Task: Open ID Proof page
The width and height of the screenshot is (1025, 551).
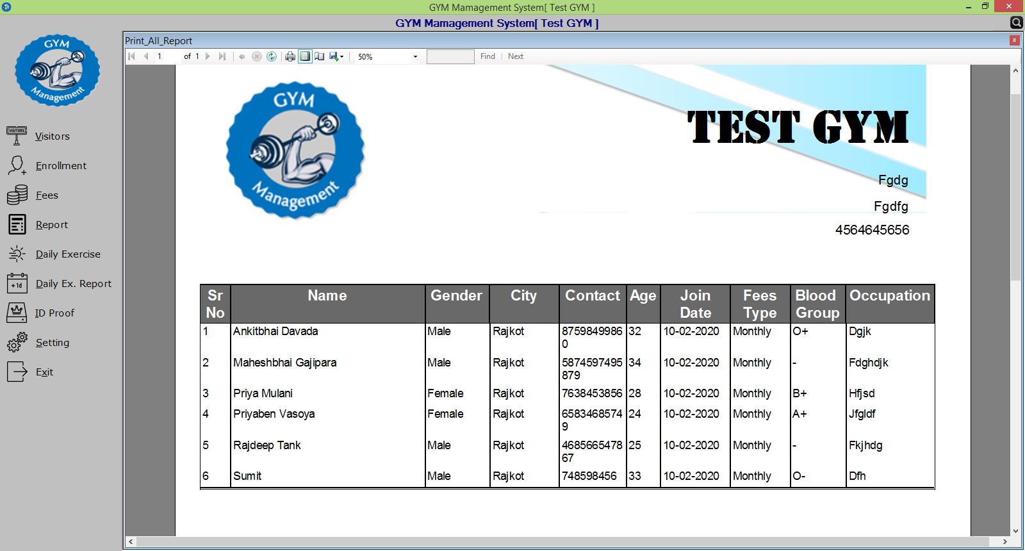Action: pyautogui.click(x=54, y=313)
